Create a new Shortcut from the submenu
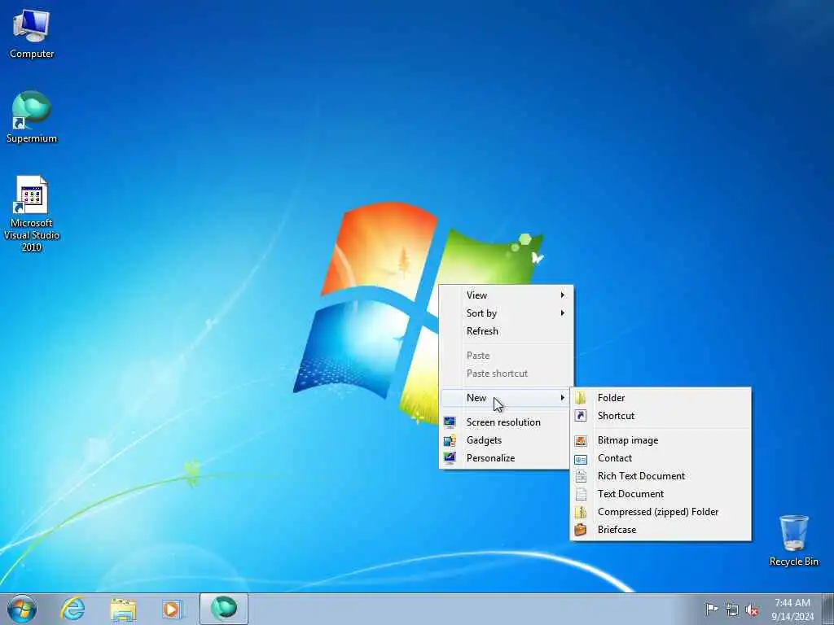834x625 pixels. click(661, 416)
